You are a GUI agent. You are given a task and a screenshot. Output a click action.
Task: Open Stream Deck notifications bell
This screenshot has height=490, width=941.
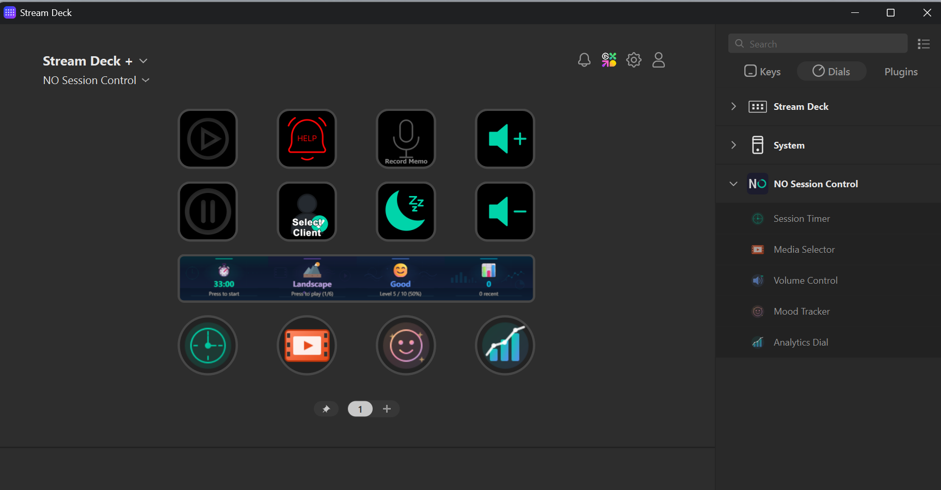click(x=584, y=60)
